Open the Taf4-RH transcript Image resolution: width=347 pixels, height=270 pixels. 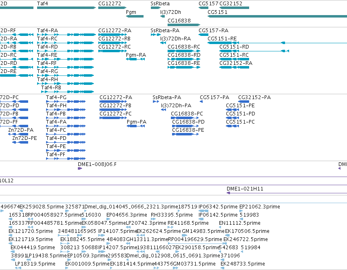click(66, 84)
